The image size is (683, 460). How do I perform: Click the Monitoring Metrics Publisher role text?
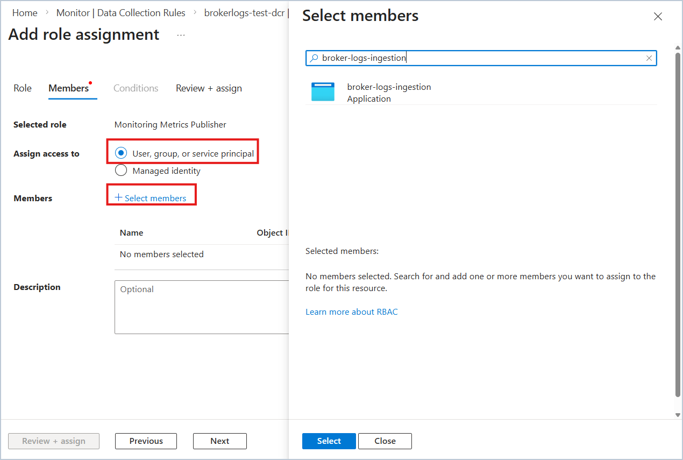click(170, 125)
